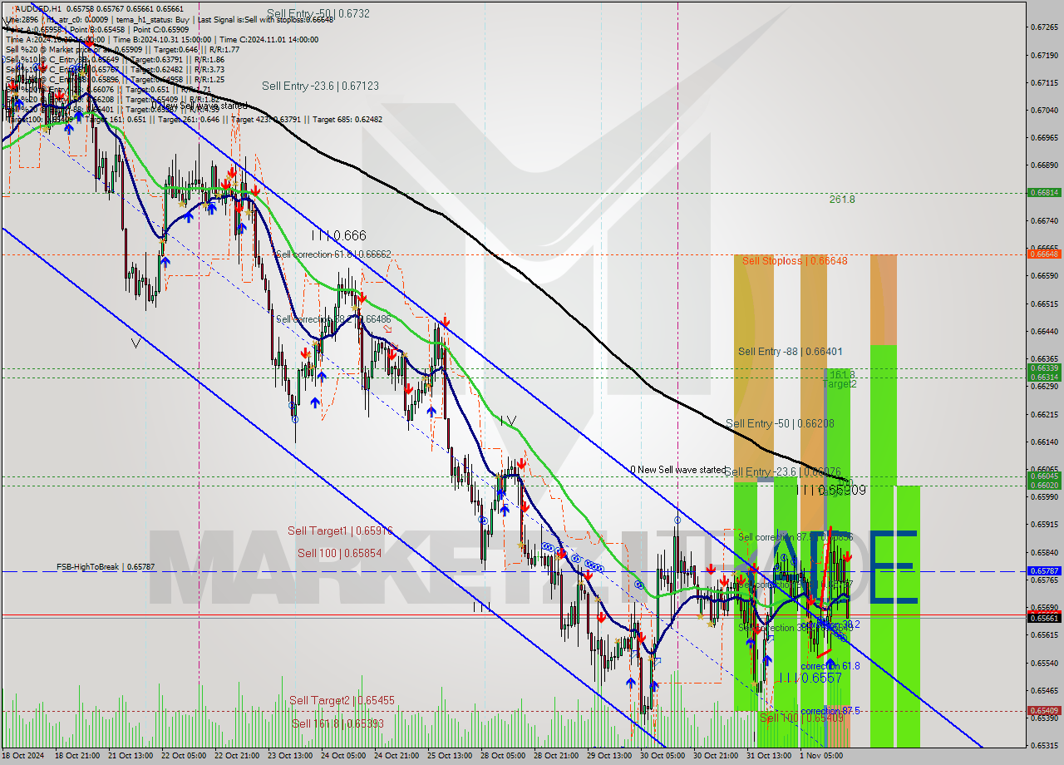
Task: Select the 'Sell Target2 | 0.65455' label
Action: pos(342,701)
